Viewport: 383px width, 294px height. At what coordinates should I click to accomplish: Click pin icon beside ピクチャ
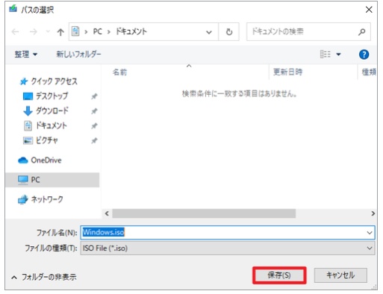[94, 140]
